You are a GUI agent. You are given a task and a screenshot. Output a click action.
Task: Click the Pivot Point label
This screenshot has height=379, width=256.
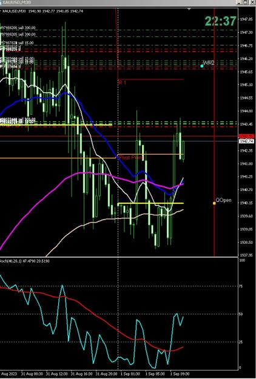[131, 158]
